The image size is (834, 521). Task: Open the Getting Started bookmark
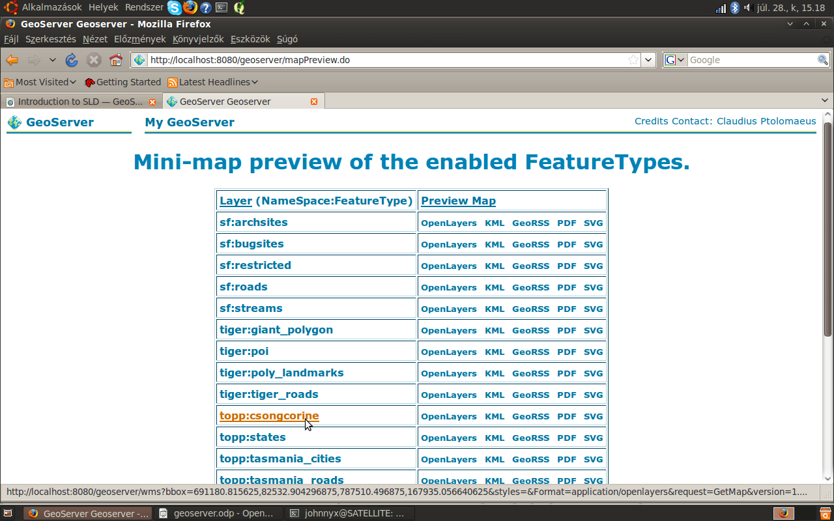click(x=122, y=82)
